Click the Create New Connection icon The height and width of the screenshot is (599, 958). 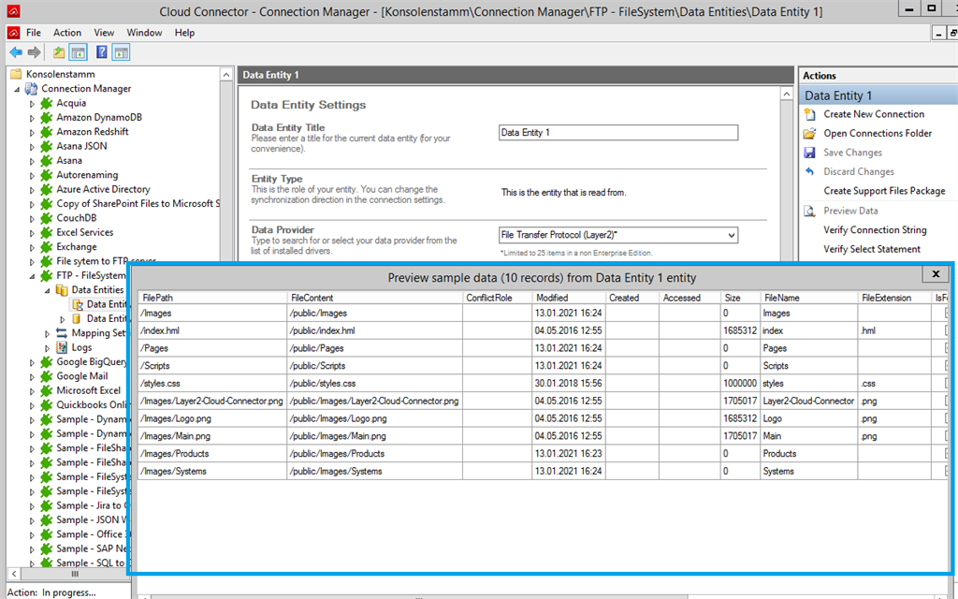coord(810,114)
